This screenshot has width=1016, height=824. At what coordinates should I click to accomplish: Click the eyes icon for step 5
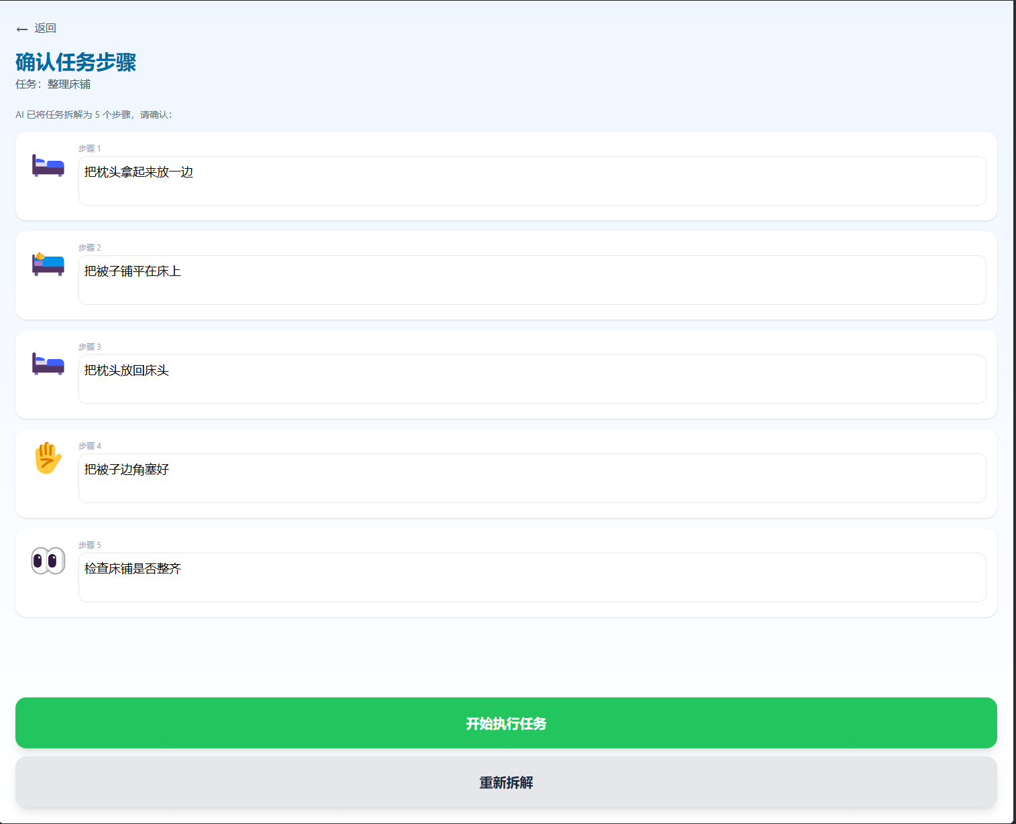[x=48, y=561]
